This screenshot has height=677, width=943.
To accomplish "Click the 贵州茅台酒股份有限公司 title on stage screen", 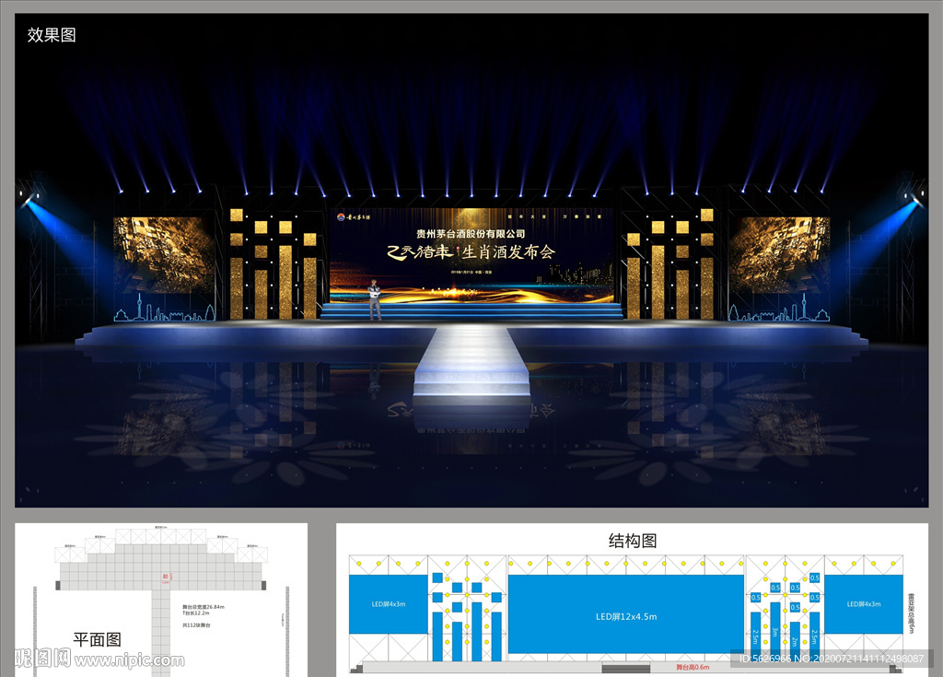I will [x=471, y=233].
